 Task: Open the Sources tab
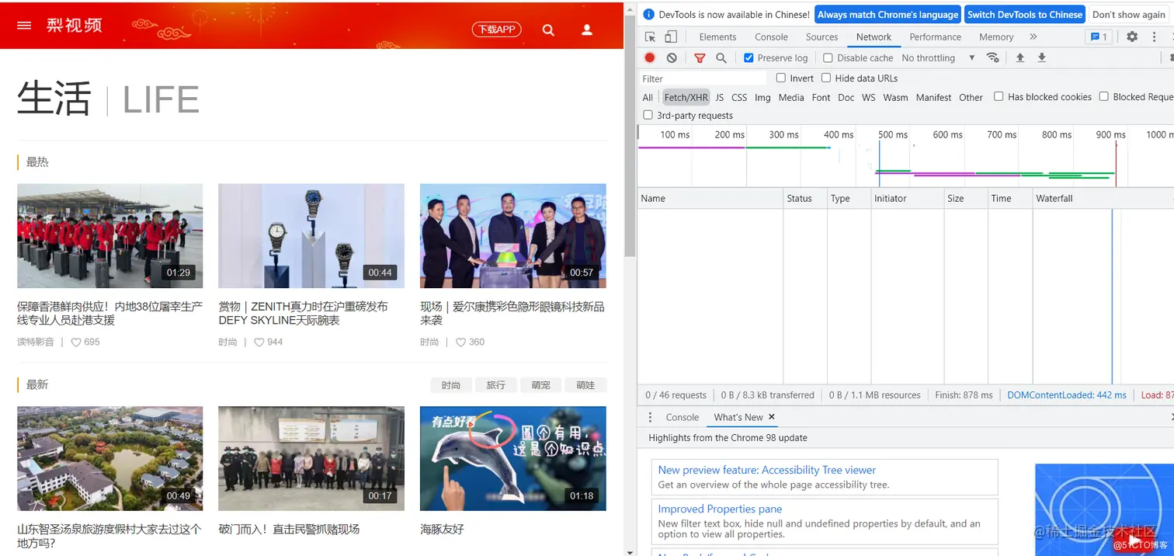click(821, 36)
